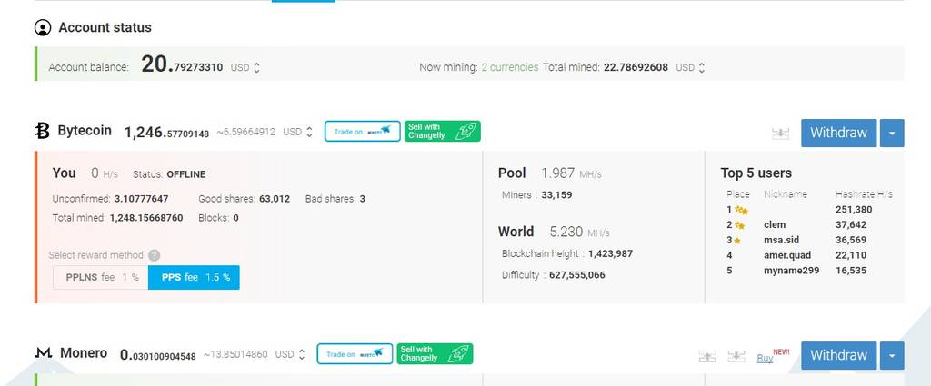Click Total mined amount 22.78692608
The width and height of the screenshot is (931, 386).
[636, 67]
